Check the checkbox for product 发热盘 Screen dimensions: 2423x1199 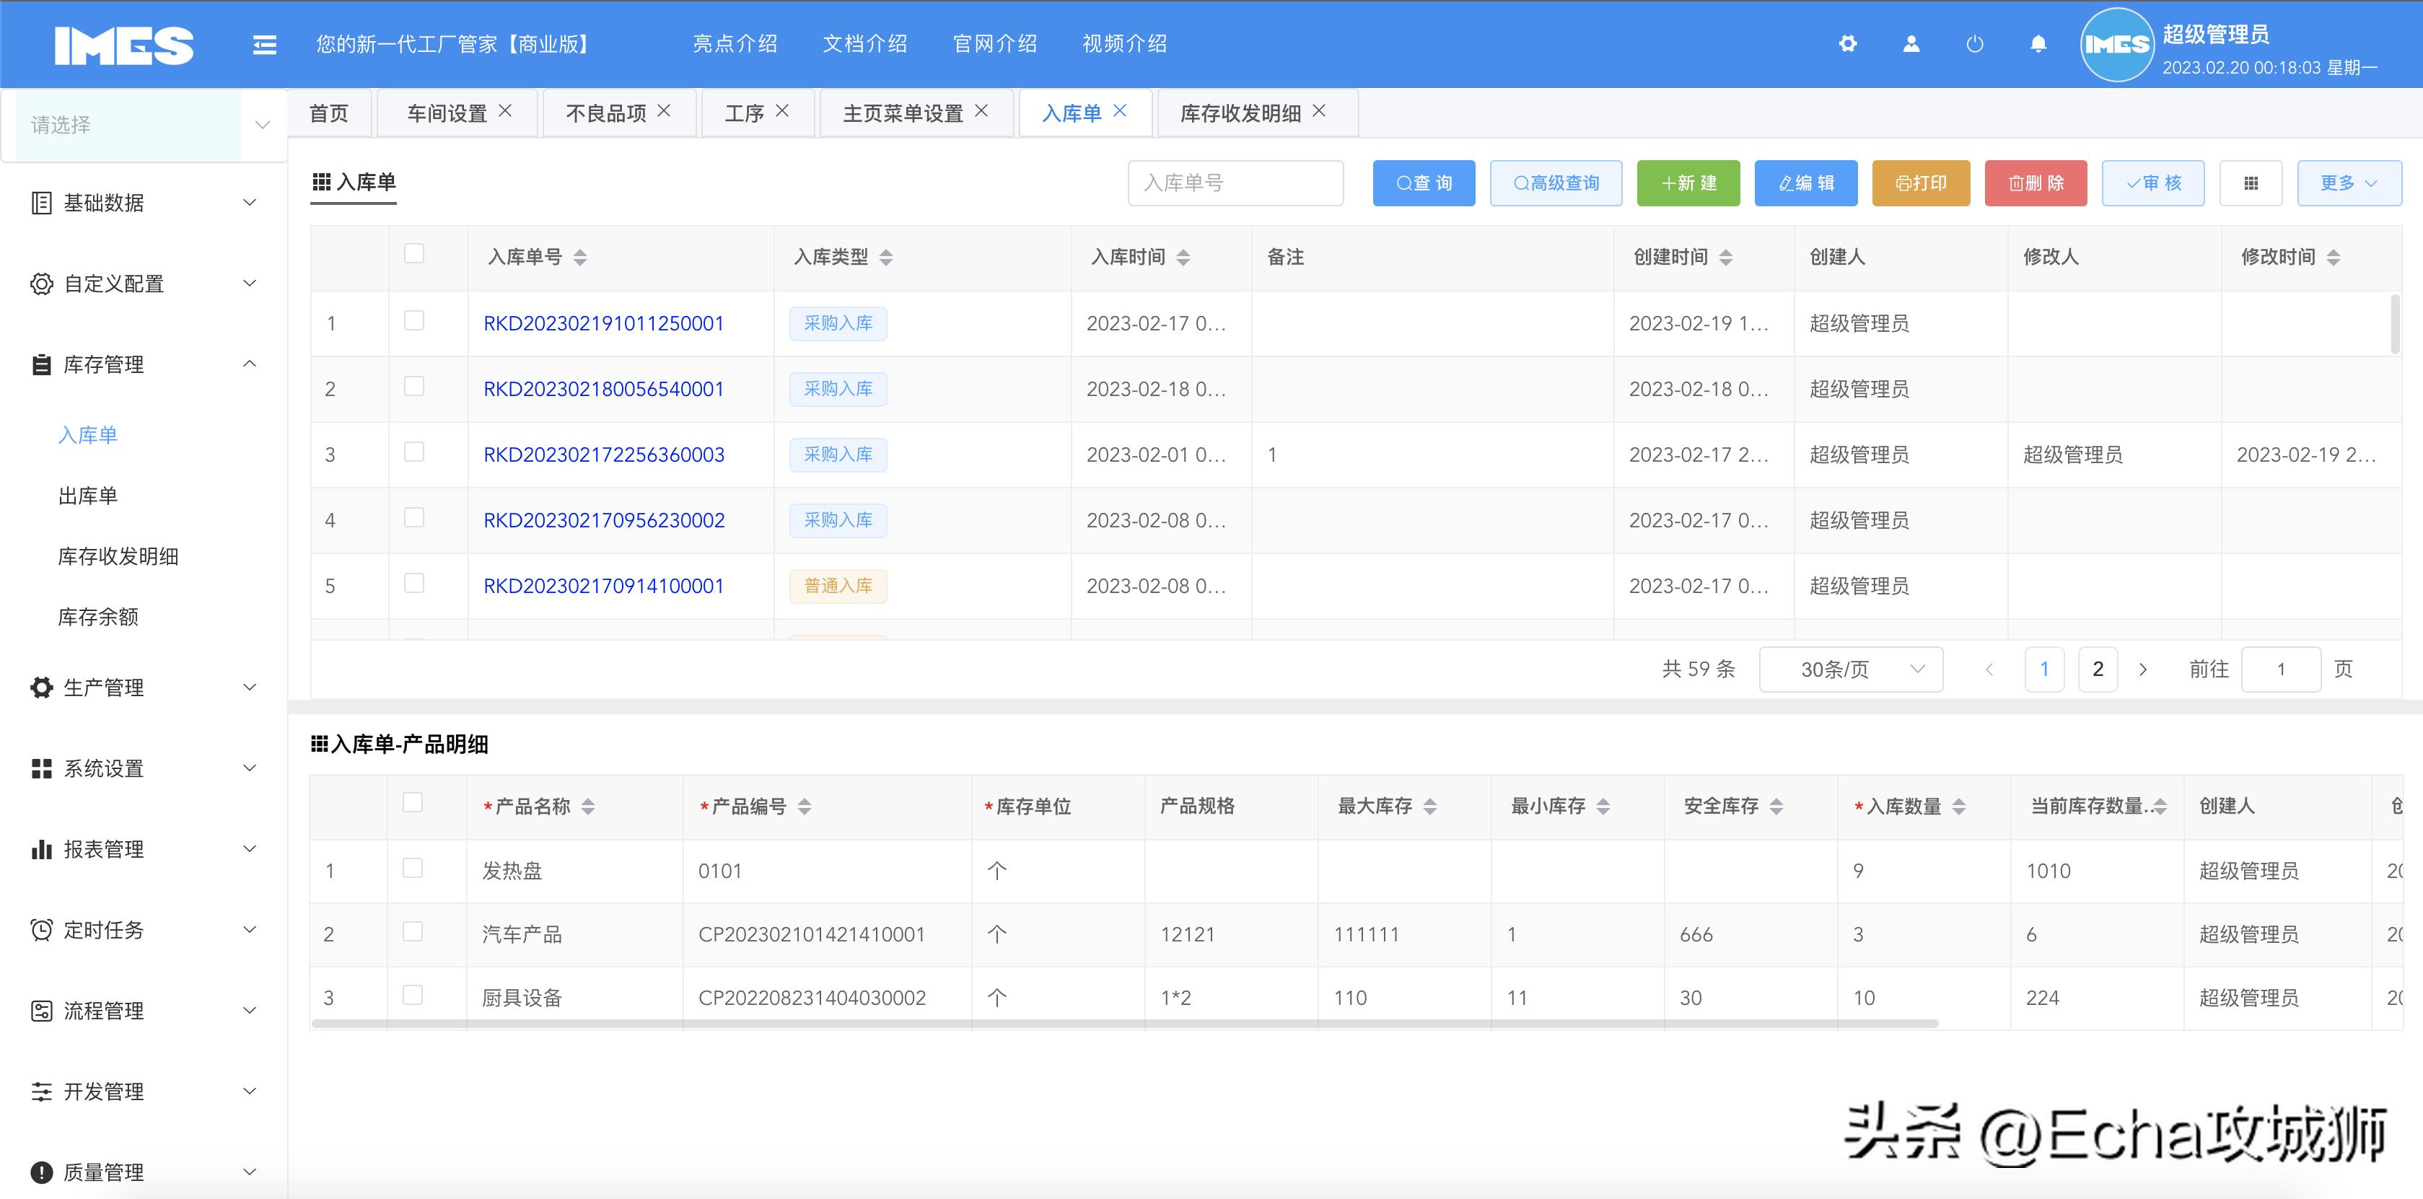(x=411, y=870)
